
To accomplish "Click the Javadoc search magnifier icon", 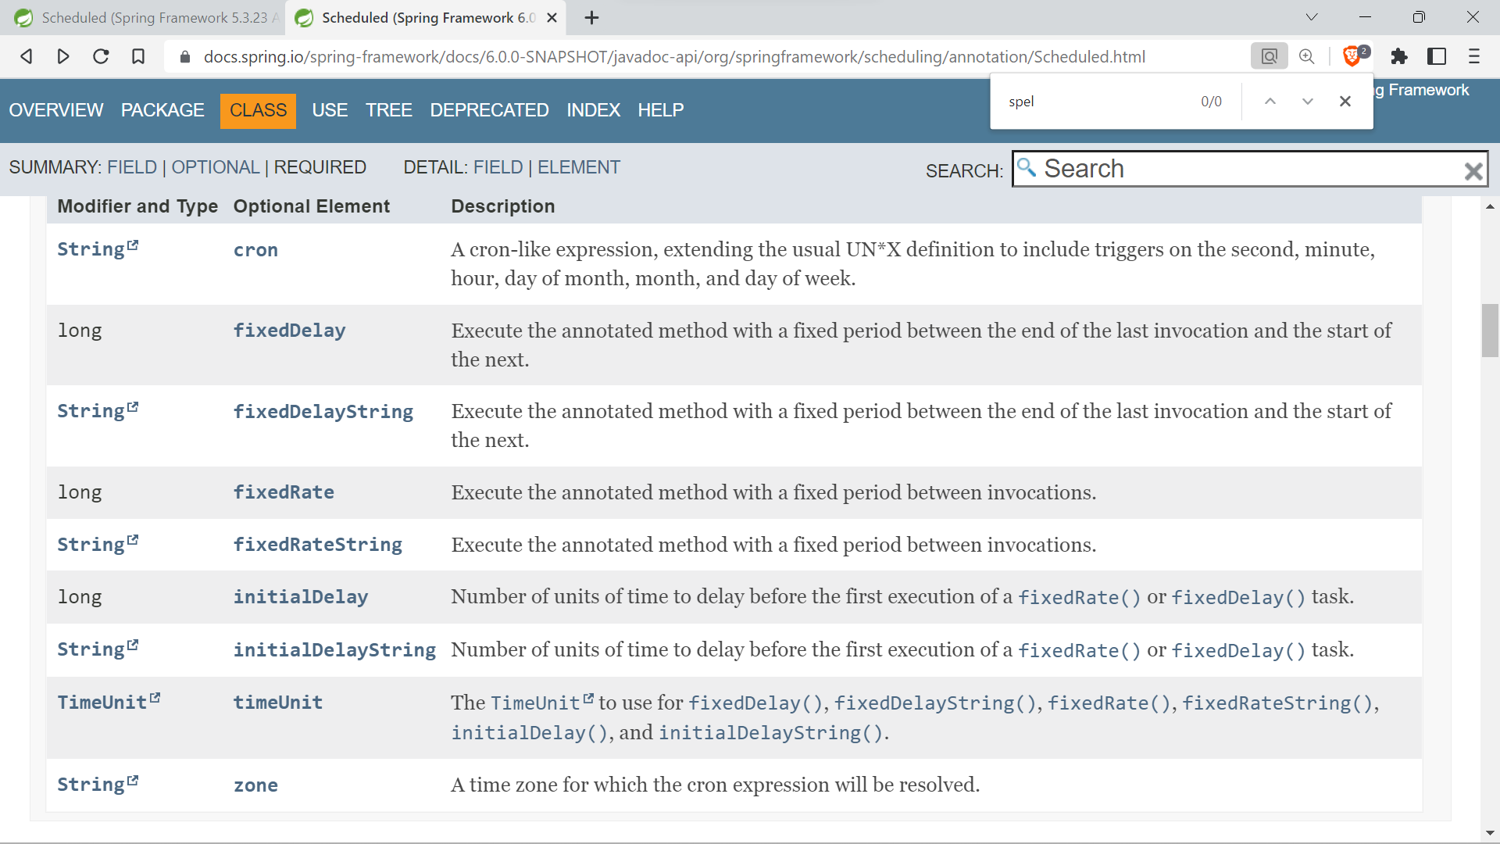I will click(1027, 167).
